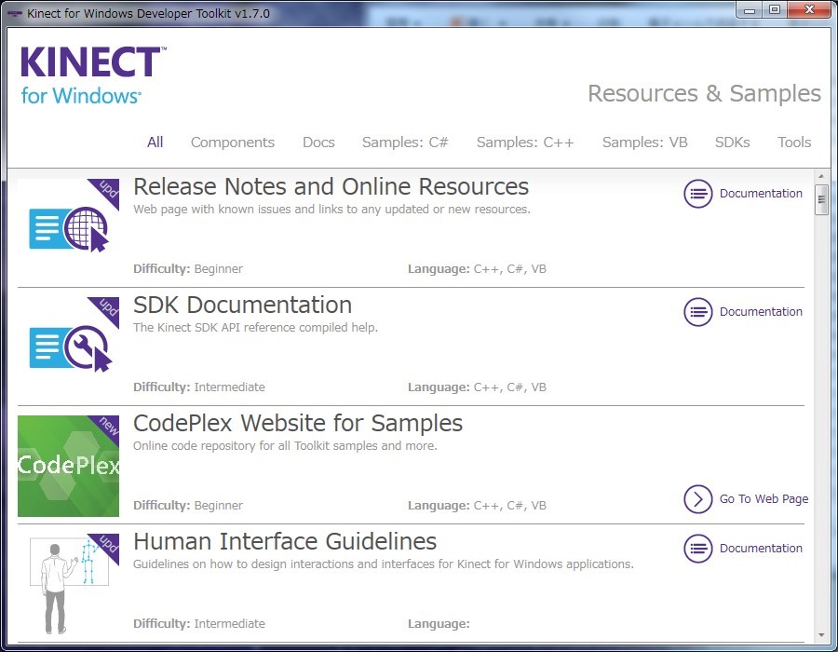
Task: Click the scrollbar down arrow
Action: 821,635
